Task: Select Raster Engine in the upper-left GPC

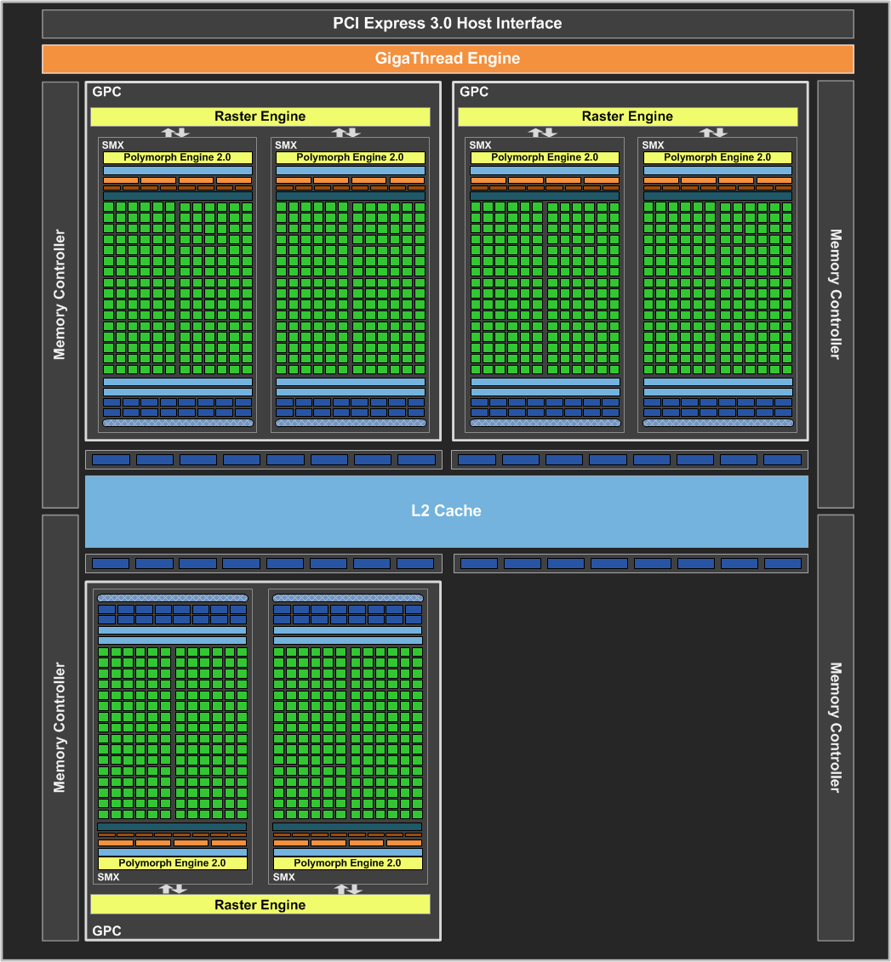Action: (260, 117)
